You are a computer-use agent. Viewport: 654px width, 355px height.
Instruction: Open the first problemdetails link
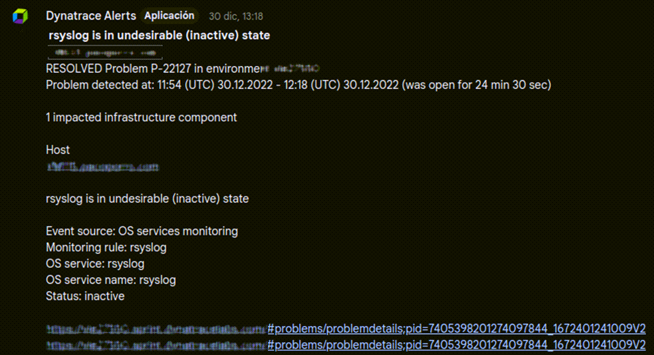(456, 328)
